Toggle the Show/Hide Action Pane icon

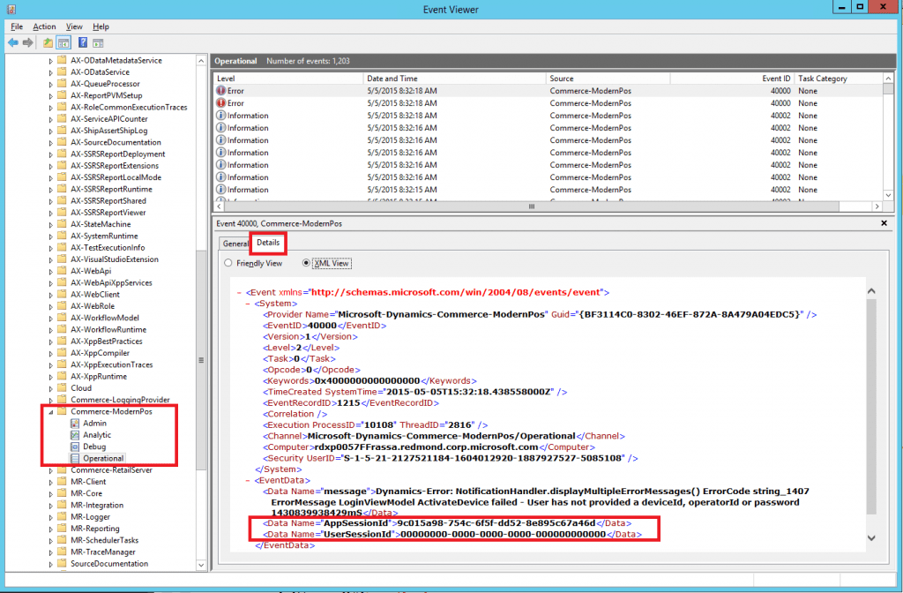click(x=99, y=42)
